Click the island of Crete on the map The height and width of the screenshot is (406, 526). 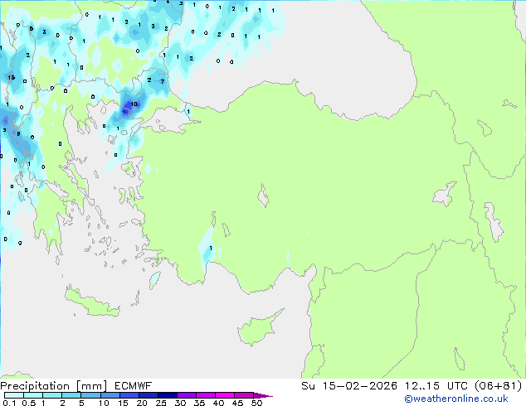[92, 303]
